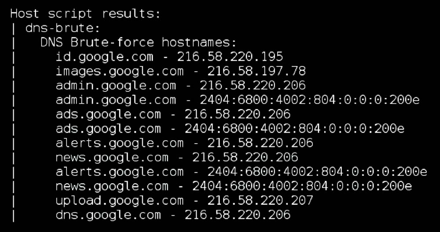
Task: Click news.google.com on its IPv4 line
Action: coord(112,157)
